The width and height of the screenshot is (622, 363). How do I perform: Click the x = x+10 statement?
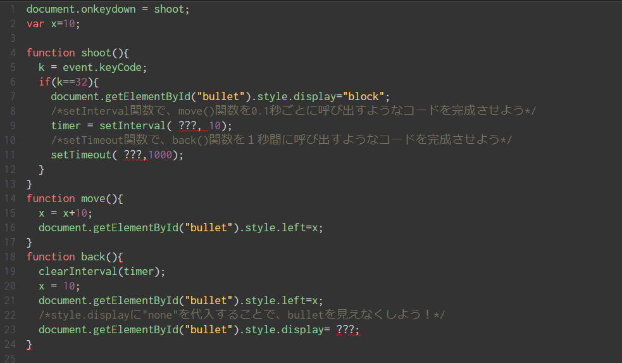coord(65,213)
